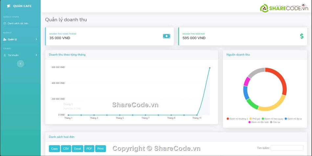
Task: Click the Nguồn doanh thu heading
Action: coord(238,55)
